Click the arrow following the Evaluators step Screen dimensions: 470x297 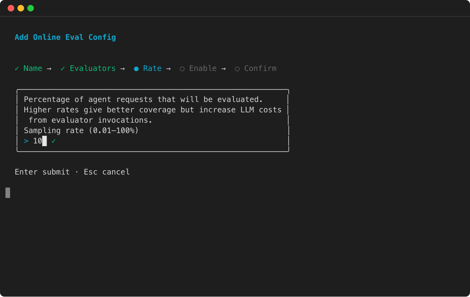pyautogui.click(x=123, y=69)
